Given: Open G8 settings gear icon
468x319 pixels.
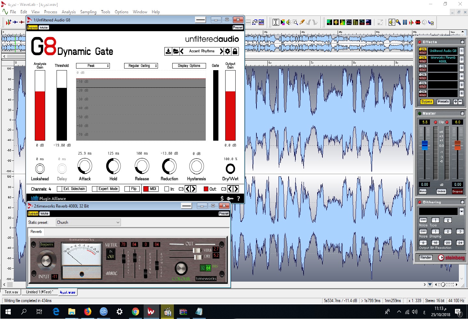Looking at the screenshot, I should point(227,51).
